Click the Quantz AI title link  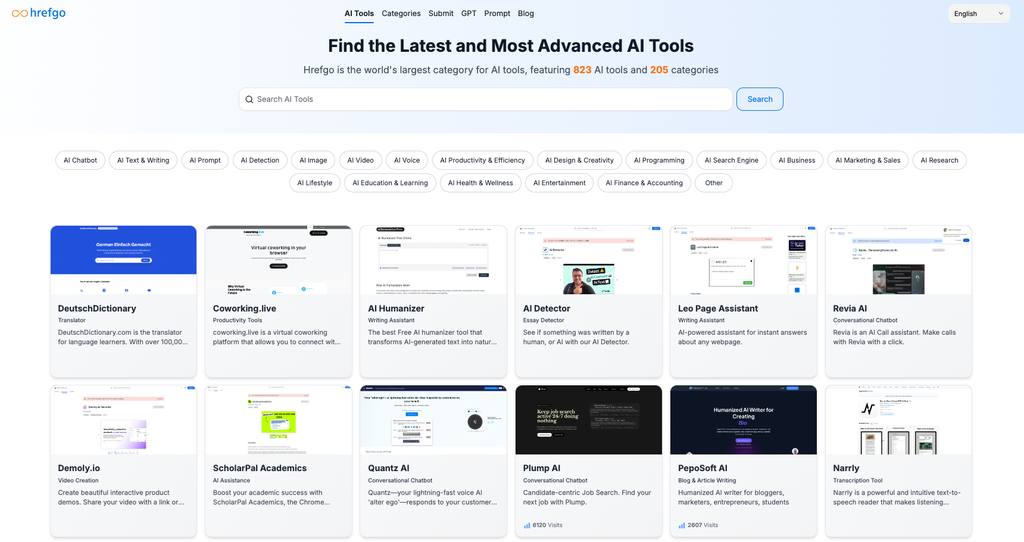389,468
